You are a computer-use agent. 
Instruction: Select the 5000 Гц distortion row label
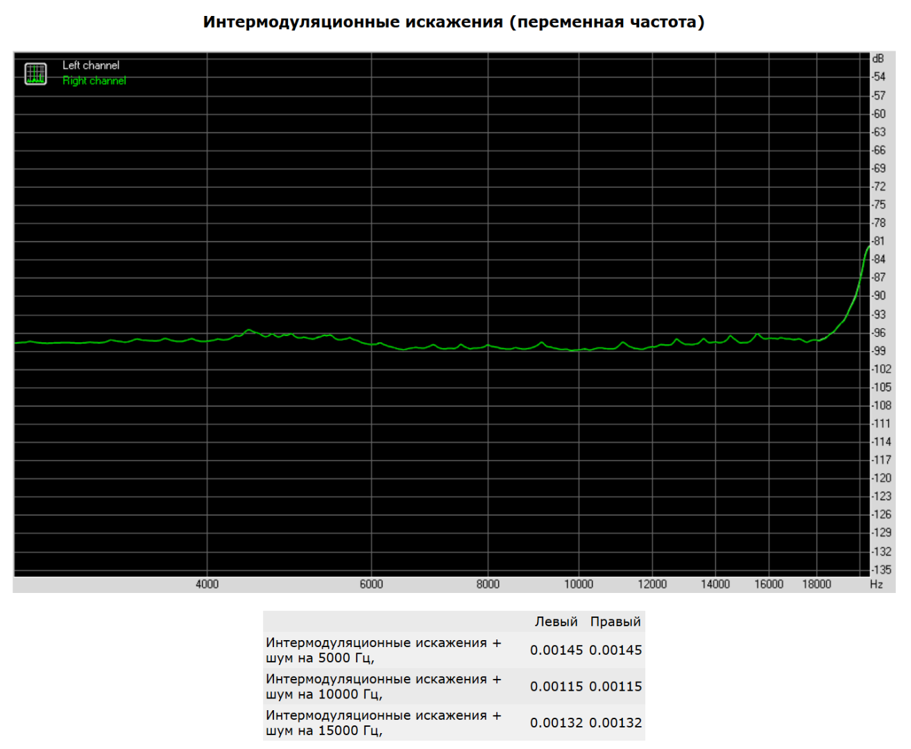pyautogui.click(x=383, y=651)
